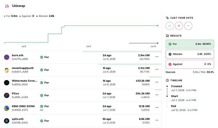Click the End date Jul 12, 2026
Viewport: 218px width, 128px height.
(x=184, y=110)
